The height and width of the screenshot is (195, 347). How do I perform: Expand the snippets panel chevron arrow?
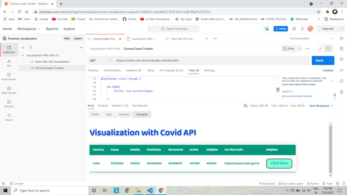pyautogui.click(x=332, y=80)
